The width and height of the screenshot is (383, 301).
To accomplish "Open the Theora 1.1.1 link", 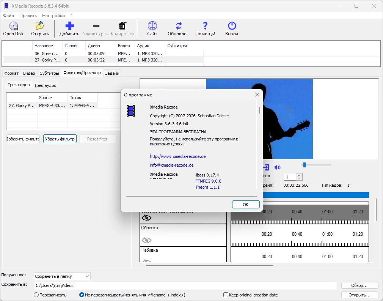I will (207, 187).
